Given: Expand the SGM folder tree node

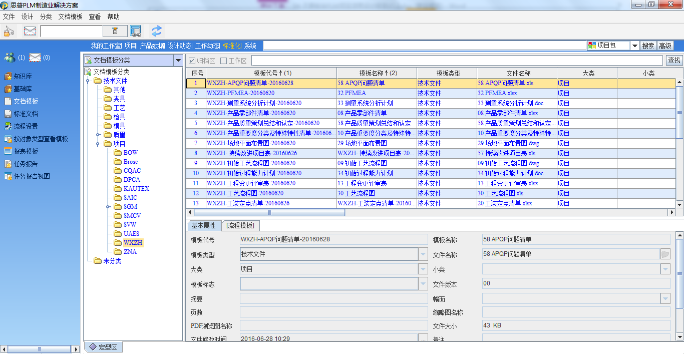Looking at the screenshot, I should 108,207.
